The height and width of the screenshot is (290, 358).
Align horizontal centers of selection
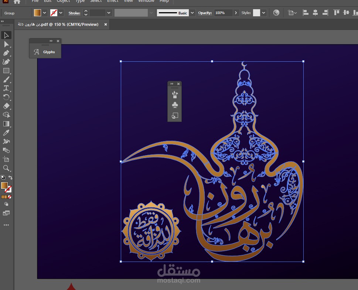[x=315, y=13]
